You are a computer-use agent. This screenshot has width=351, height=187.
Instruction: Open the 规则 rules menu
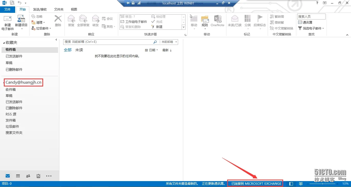[x=205, y=22]
